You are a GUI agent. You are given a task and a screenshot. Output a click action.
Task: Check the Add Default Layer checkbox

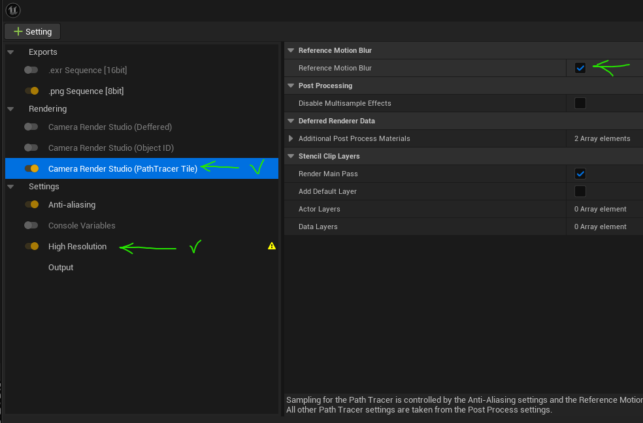580,191
